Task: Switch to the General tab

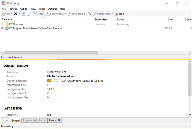Action: pyautogui.click(x=16, y=121)
